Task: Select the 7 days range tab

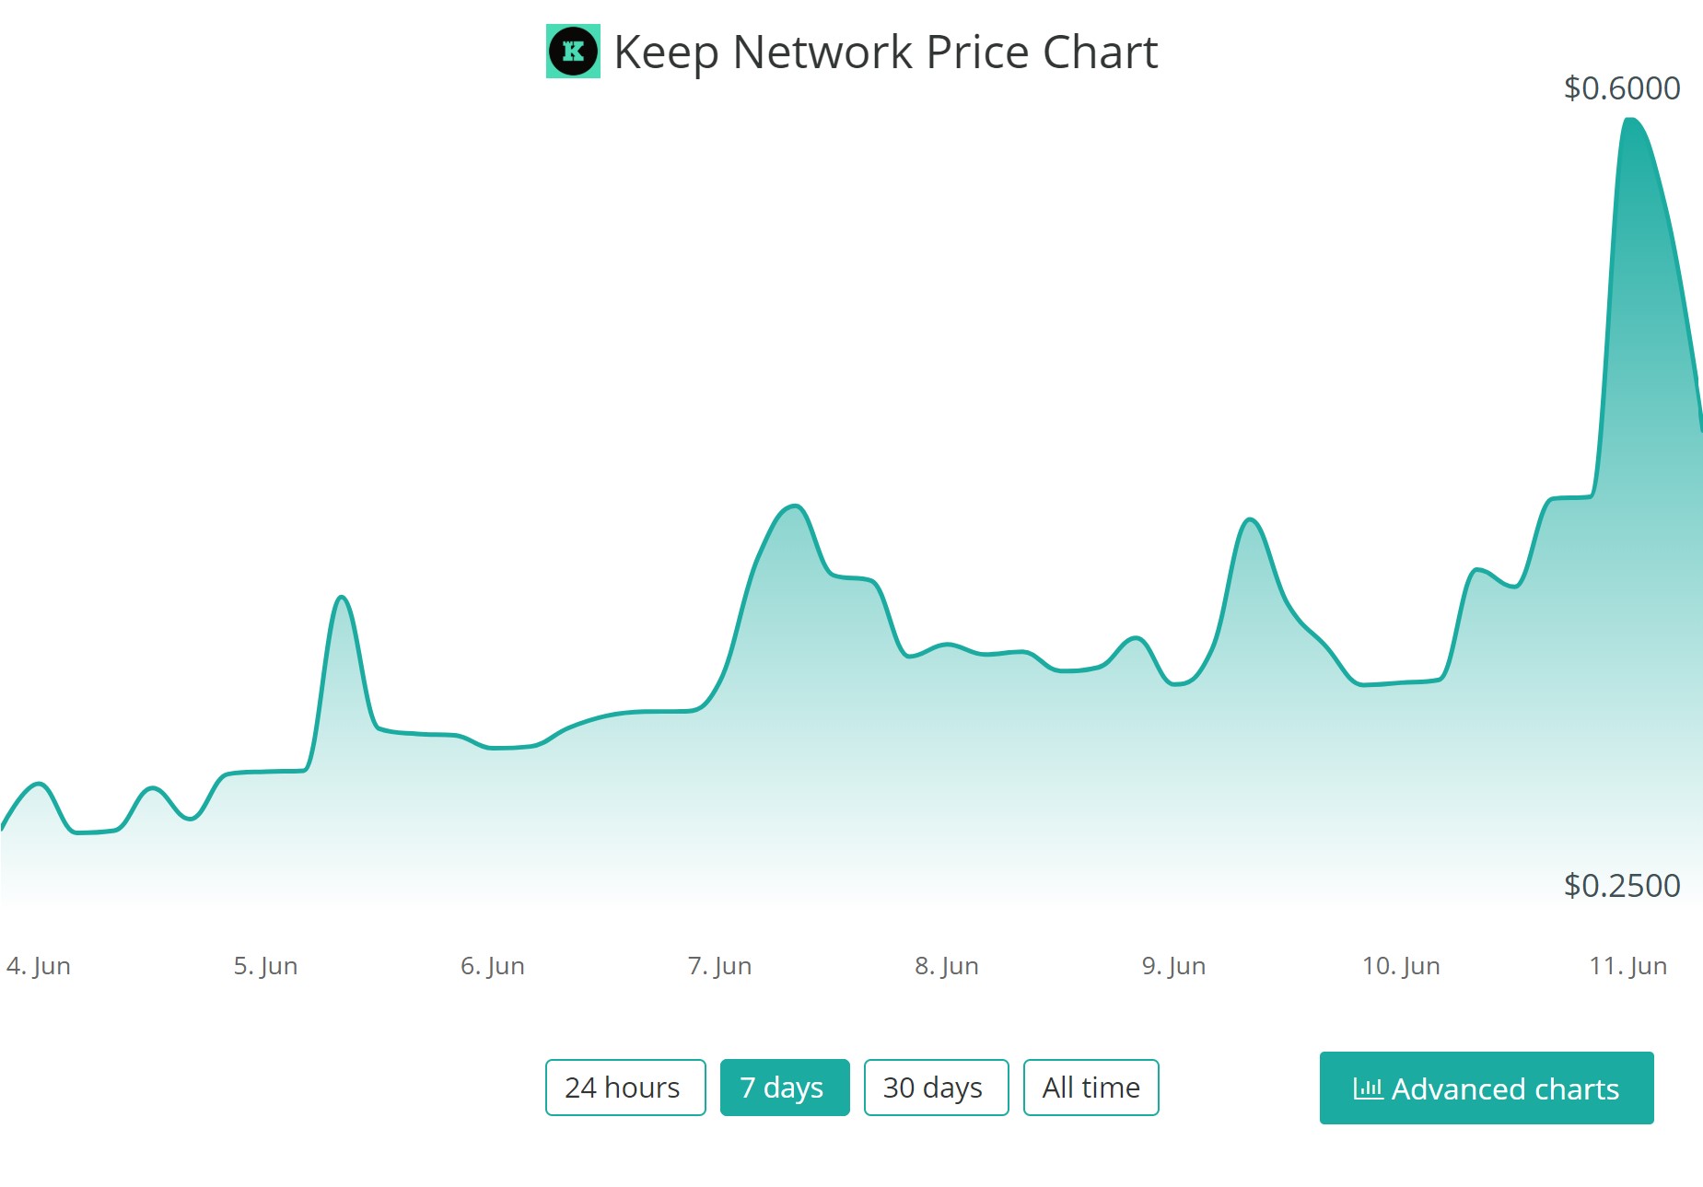Action: click(784, 1088)
